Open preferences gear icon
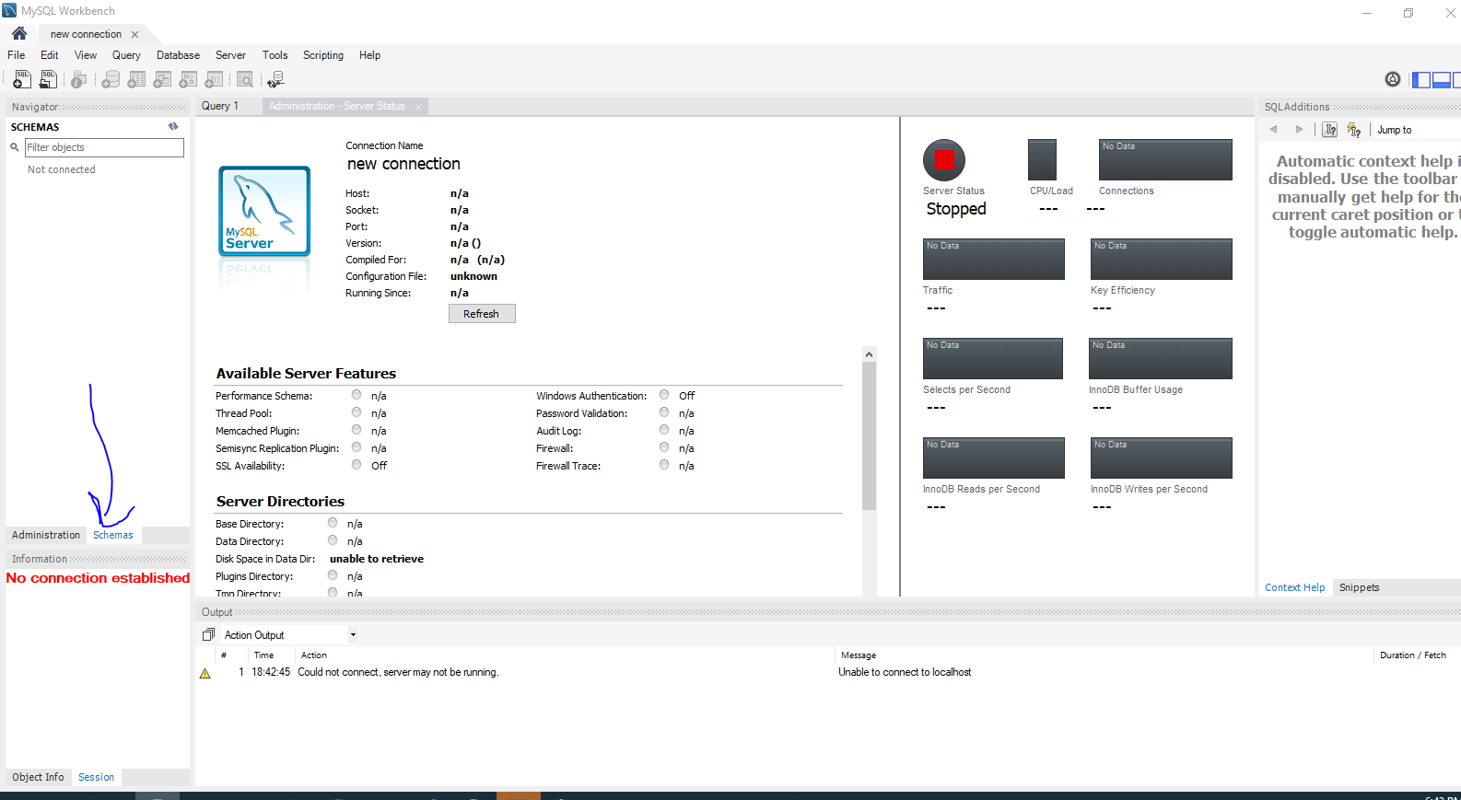Image resolution: width=1461 pixels, height=800 pixels. [x=1393, y=80]
